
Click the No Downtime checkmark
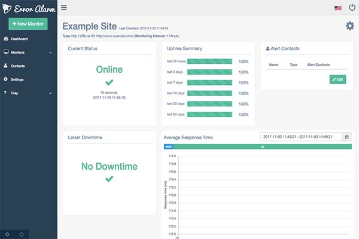(x=109, y=179)
